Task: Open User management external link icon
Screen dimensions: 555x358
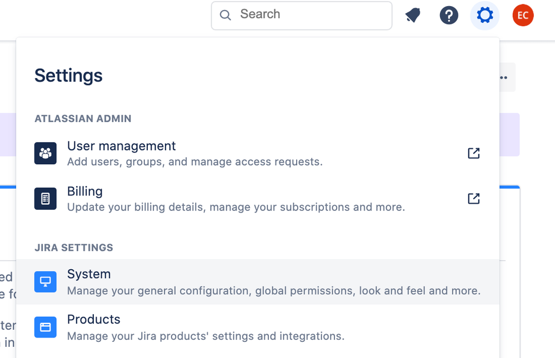Action: (x=473, y=153)
